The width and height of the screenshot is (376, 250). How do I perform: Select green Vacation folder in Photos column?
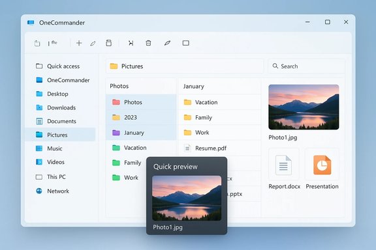(141, 148)
